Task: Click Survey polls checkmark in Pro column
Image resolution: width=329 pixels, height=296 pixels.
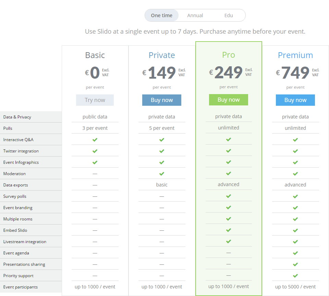Action: pyautogui.click(x=229, y=196)
